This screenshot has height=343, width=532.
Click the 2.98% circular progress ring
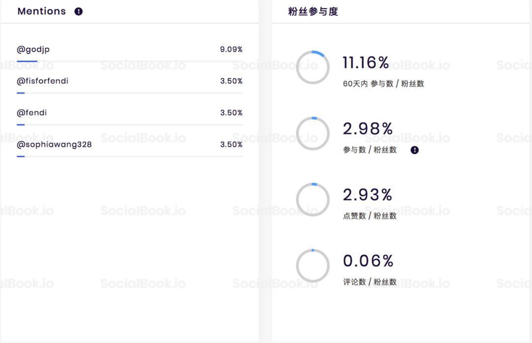(313, 134)
